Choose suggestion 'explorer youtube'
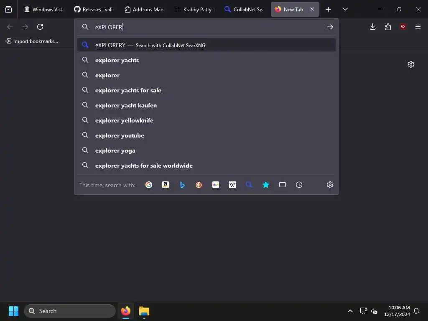428x321 pixels. (x=206, y=135)
